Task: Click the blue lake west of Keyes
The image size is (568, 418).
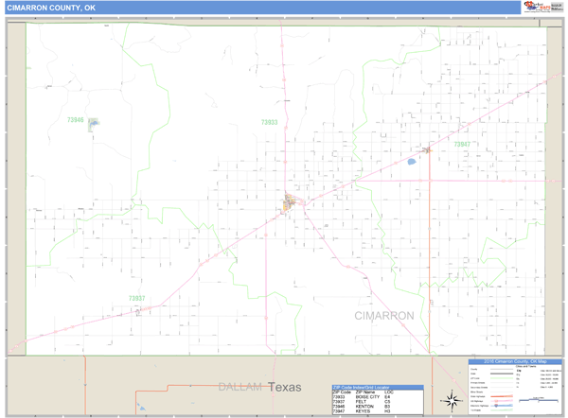Action: pyautogui.click(x=412, y=162)
